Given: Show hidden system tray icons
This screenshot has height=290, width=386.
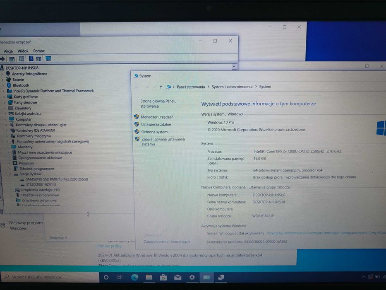Looking at the screenshot, I should 363,277.
